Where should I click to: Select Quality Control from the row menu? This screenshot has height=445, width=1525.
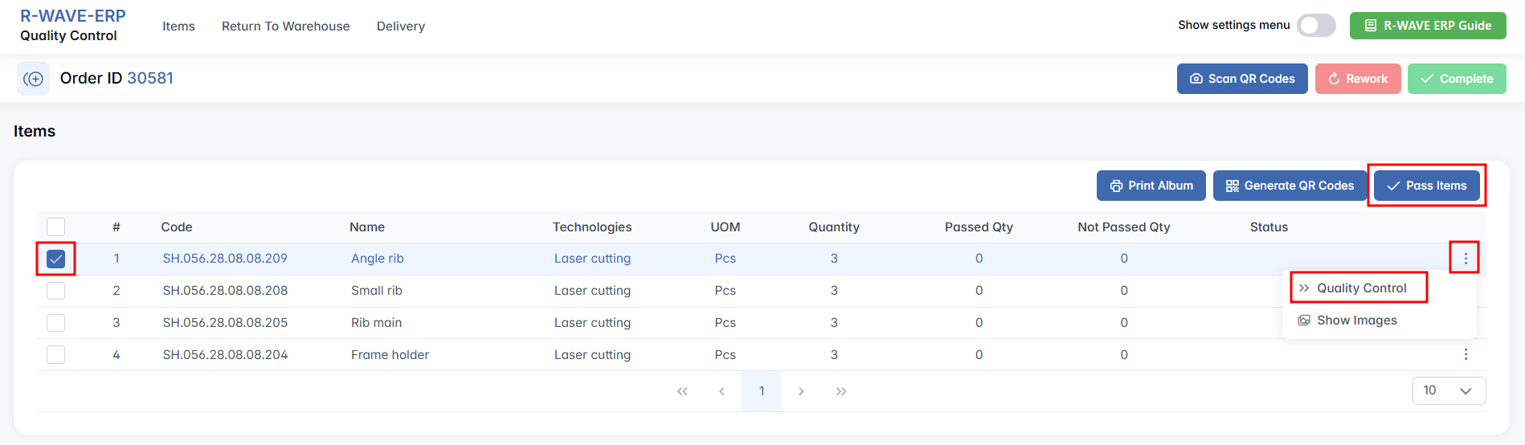click(1360, 288)
